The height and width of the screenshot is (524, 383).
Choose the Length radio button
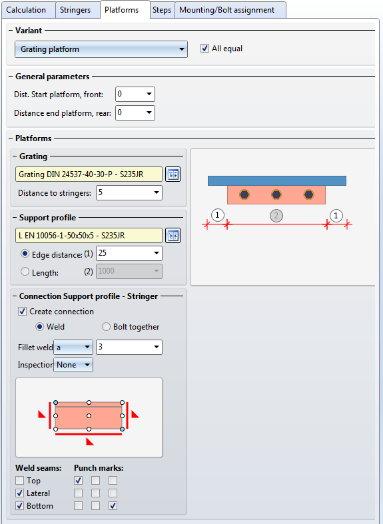click(25, 272)
